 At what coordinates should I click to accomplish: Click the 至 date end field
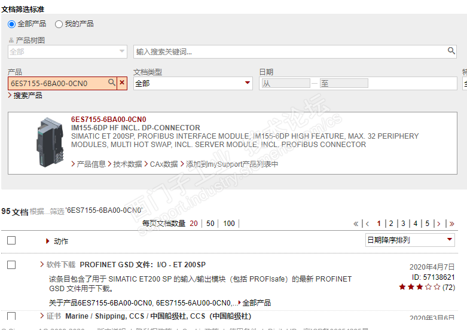click(344, 83)
